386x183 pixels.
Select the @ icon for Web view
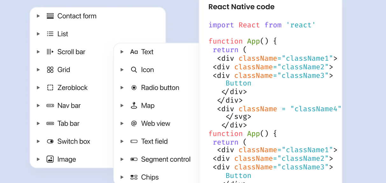click(x=134, y=124)
